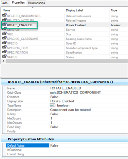Select the Default Value attribute row
128x159 pixels.
pyautogui.click(x=28, y=145)
